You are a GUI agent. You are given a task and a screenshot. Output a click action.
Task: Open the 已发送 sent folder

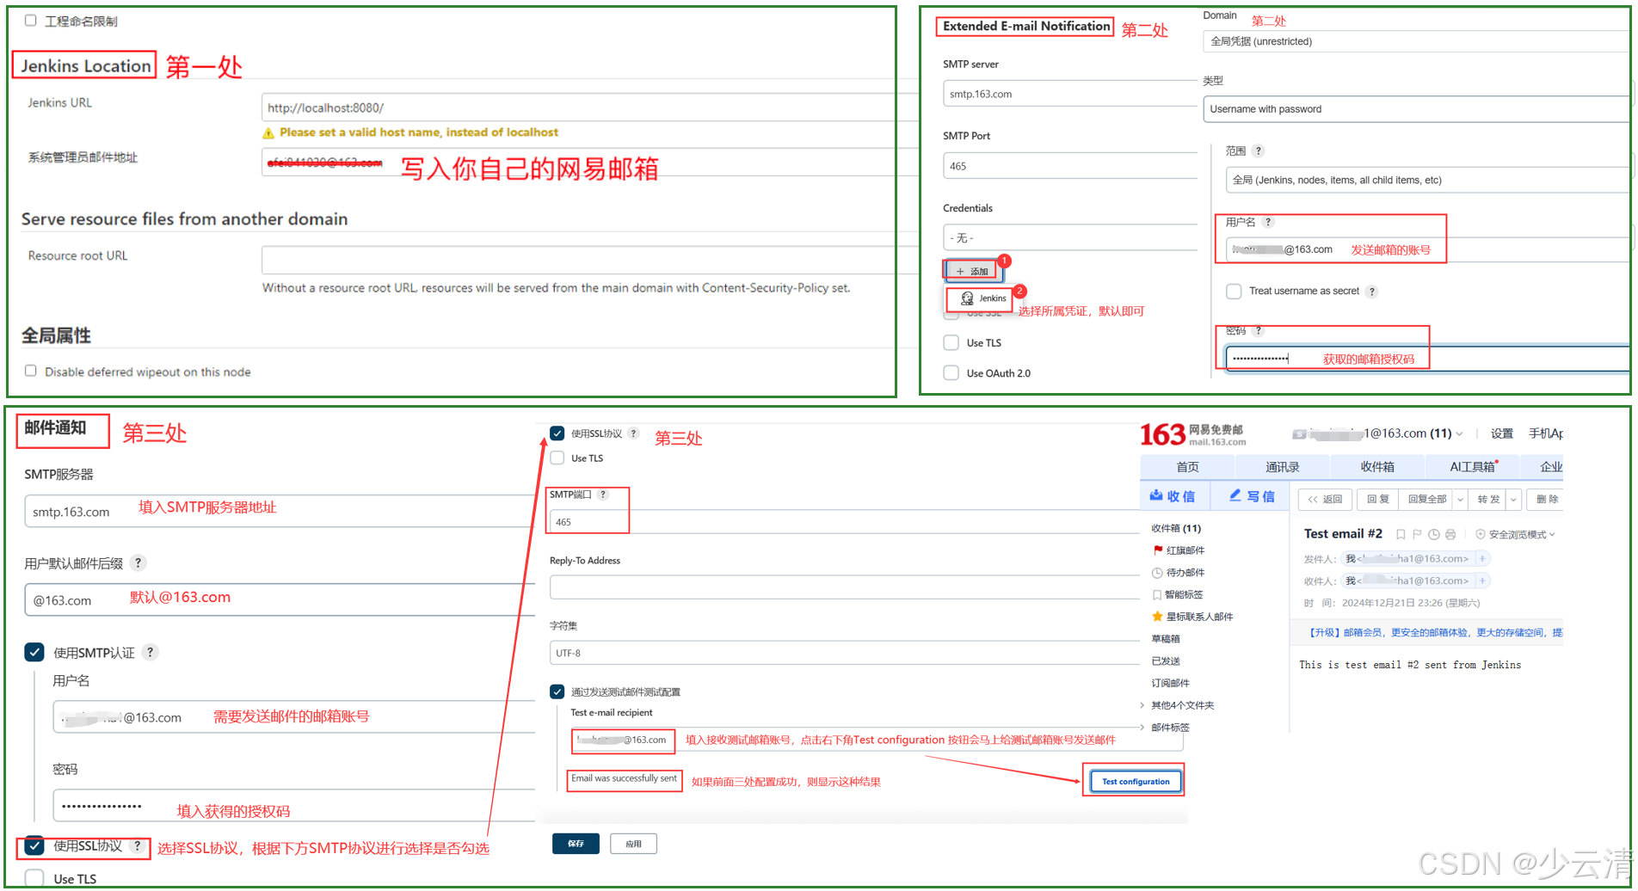pyautogui.click(x=1166, y=661)
